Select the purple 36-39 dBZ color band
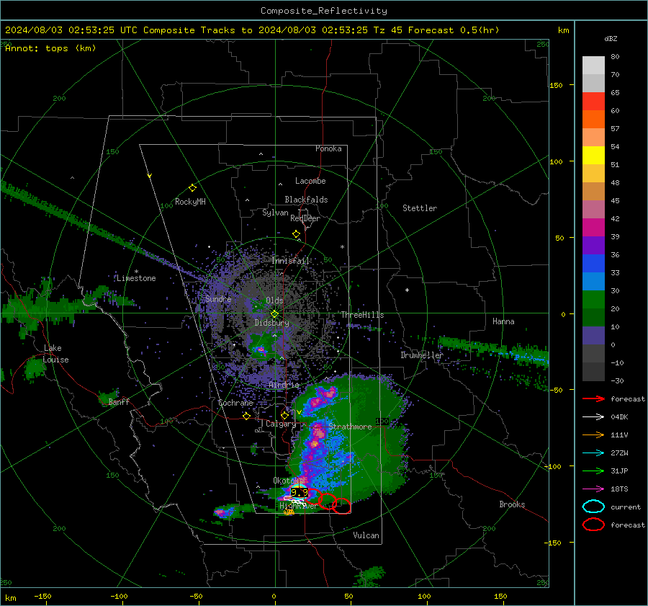The height and width of the screenshot is (606, 648). click(593, 246)
